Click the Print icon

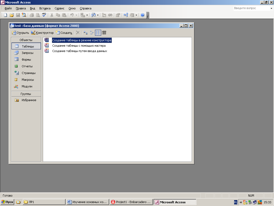coord(32,15)
